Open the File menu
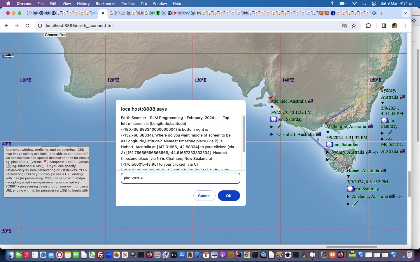Screen dimensions: 420x262 point(41,3)
